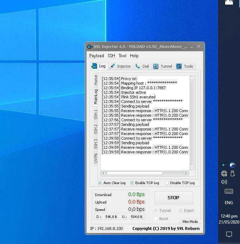Click the log scroll right arrow
This screenshot has width=240, height=244.
(x=186, y=173)
